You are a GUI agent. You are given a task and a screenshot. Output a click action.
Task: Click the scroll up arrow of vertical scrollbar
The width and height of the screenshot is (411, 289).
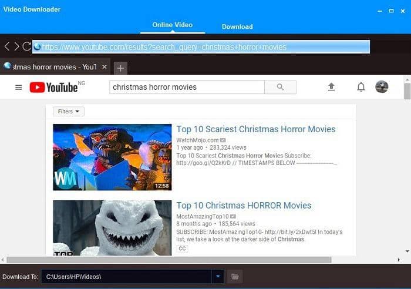(407, 79)
